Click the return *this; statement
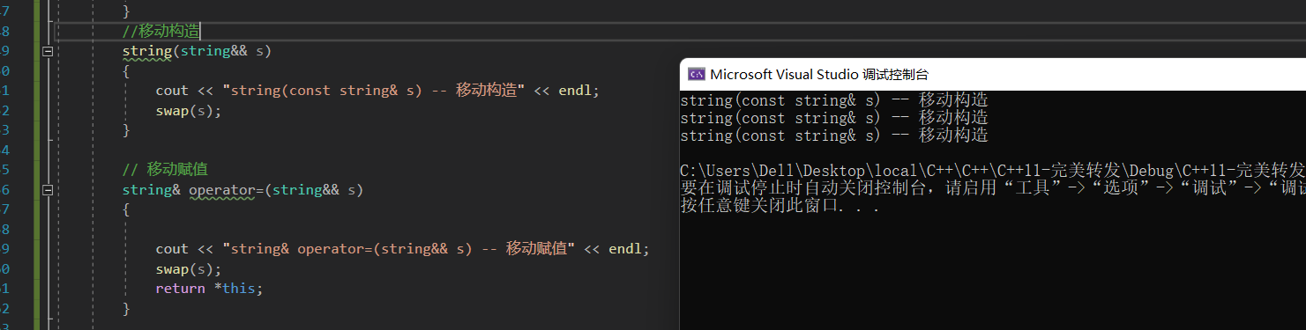The height and width of the screenshot is (330, 1306). click(x=210, y=289)
